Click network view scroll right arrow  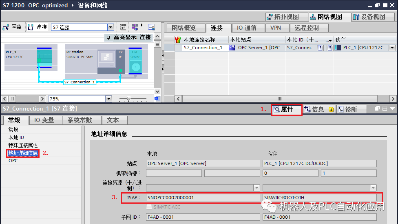tap(42, 99)
